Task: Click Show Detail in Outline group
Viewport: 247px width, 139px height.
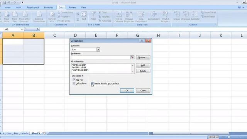Action: 208,12
